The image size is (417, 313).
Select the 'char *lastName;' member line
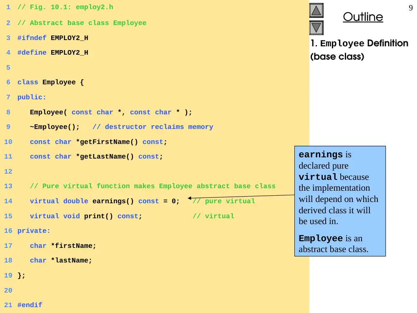pos(61,260)
